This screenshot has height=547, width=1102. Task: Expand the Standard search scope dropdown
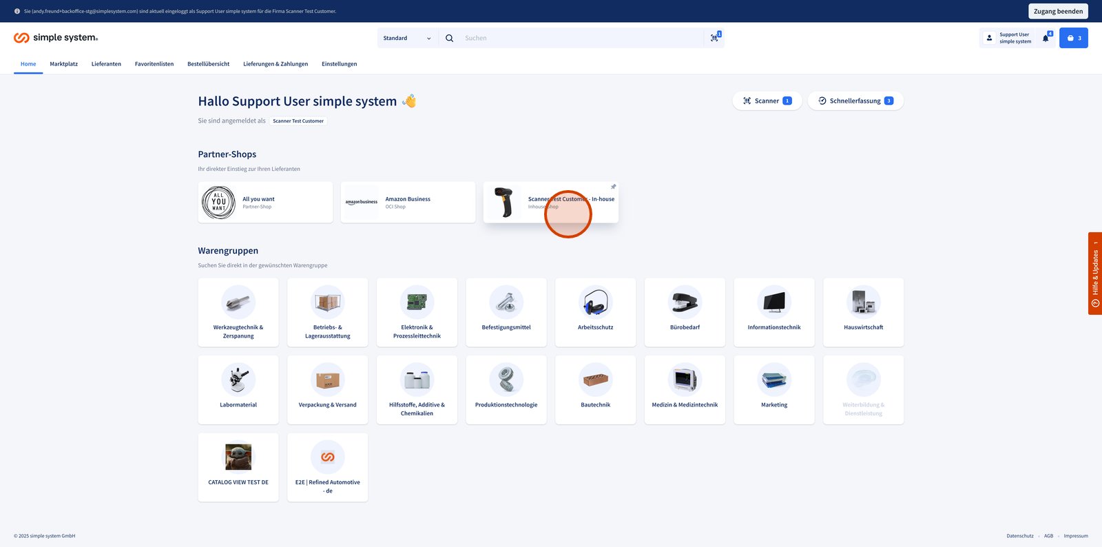tap(407, 38)
